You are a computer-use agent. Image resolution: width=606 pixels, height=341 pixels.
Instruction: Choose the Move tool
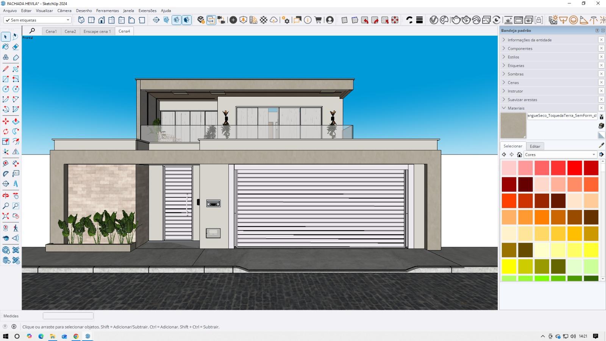click(6, 122)
